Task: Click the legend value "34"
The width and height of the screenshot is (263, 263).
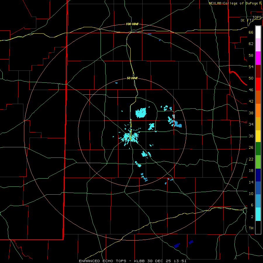Action: pyautogui.click(x=251, y=124)
